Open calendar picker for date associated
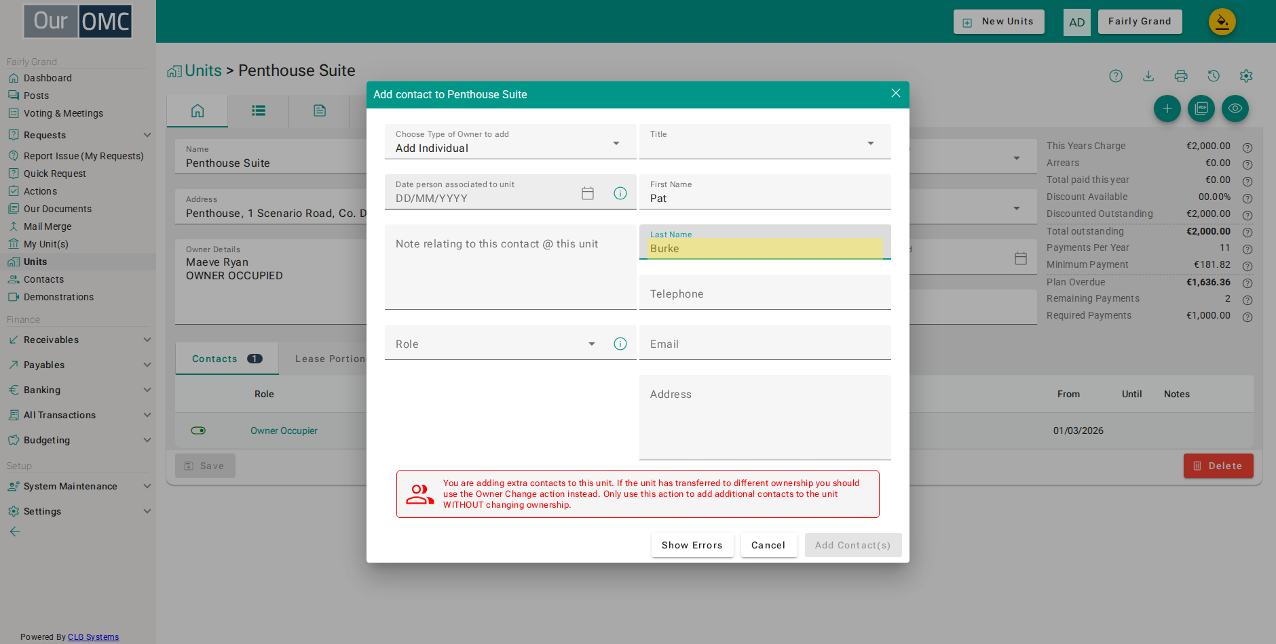This screenshot has height=644, width=1276. [x=588, y=193]
